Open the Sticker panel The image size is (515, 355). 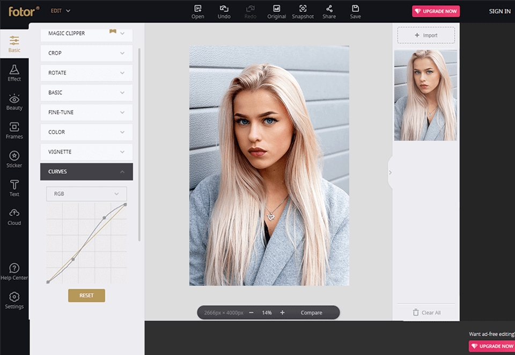14,160
